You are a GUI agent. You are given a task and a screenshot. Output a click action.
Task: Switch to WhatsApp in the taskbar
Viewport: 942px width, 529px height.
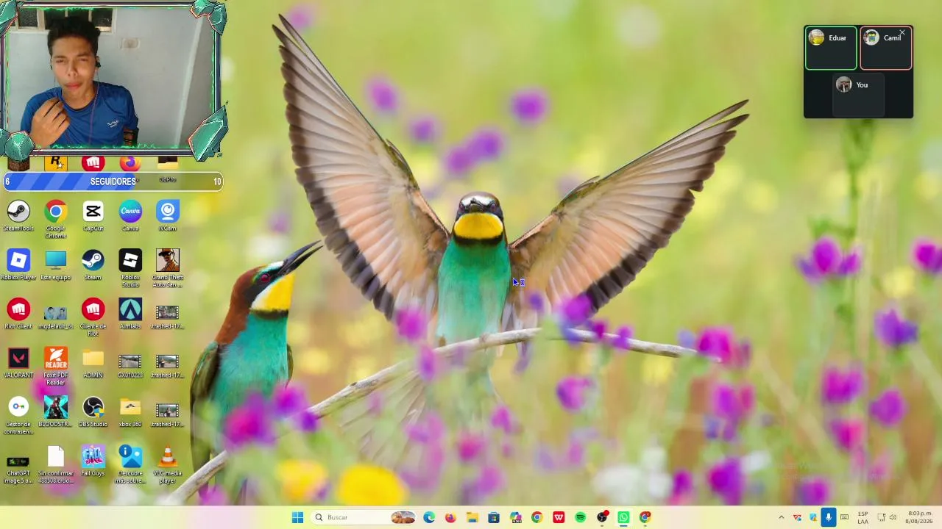(623, 517)
